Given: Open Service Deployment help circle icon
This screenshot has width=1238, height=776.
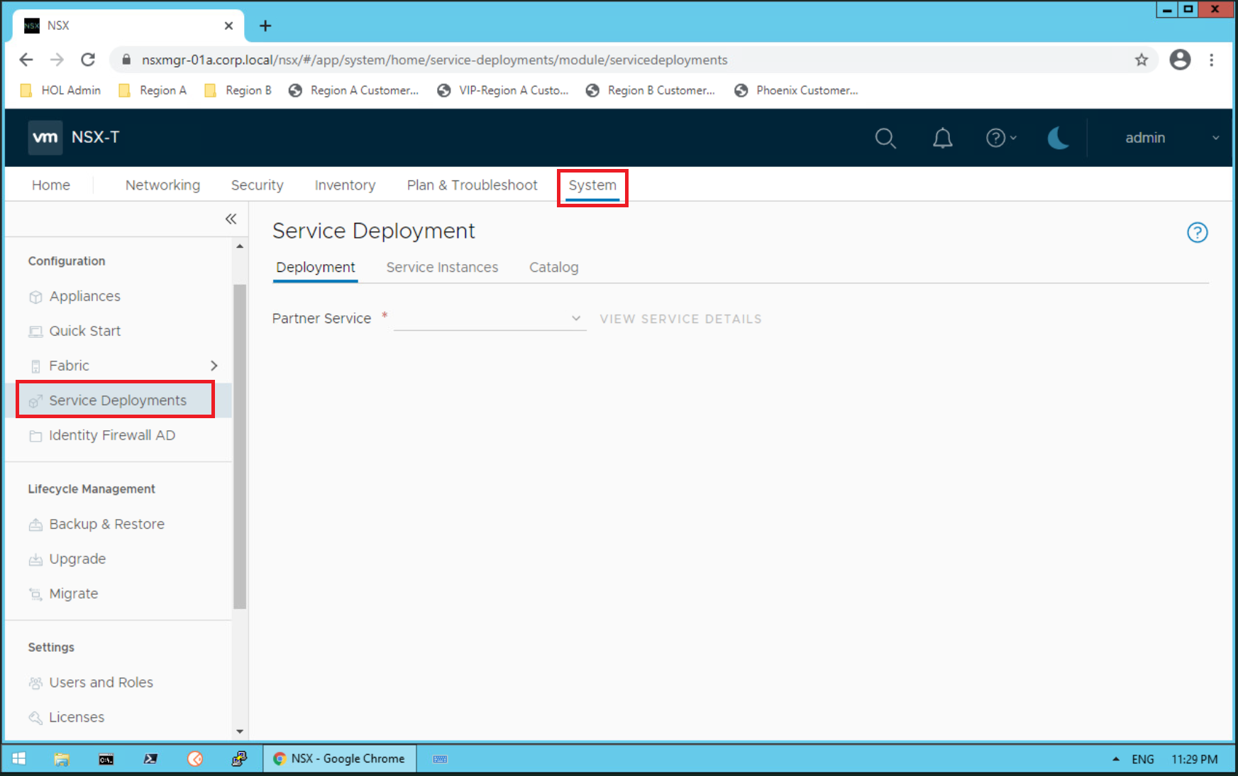Looking at the screenshot, I should coord(1197,232).
